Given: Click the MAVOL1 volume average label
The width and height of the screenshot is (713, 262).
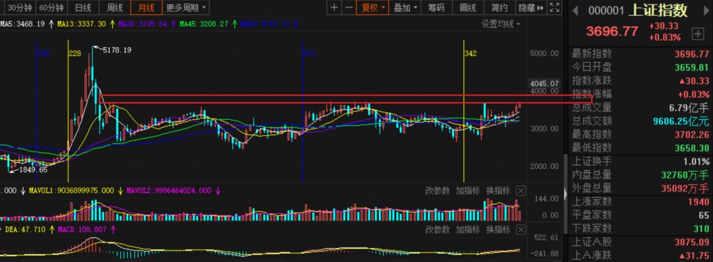Looking at the screenshot, I should pyautogui.click(x=71, y=191).
